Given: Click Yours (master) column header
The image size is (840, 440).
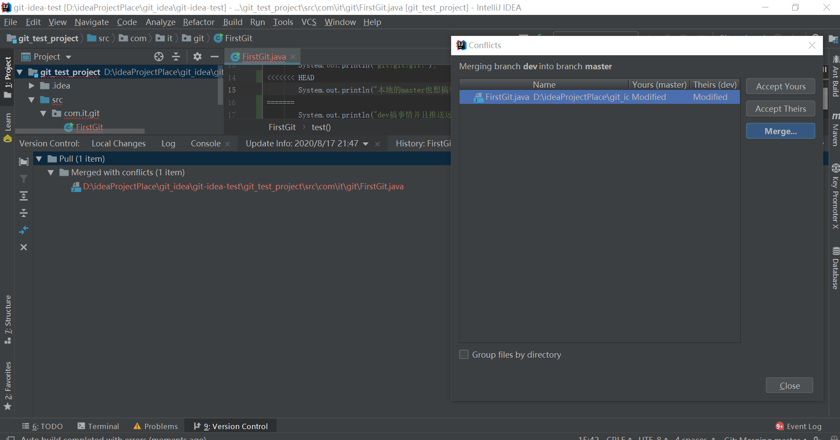Looking at the screenshot, I should coord(659,85).
